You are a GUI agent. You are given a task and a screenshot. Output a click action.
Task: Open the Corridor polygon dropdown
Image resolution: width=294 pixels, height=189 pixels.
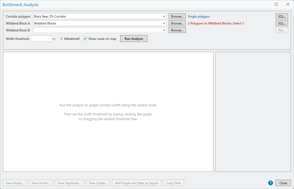pyautogui.click(x=164, y=16)
